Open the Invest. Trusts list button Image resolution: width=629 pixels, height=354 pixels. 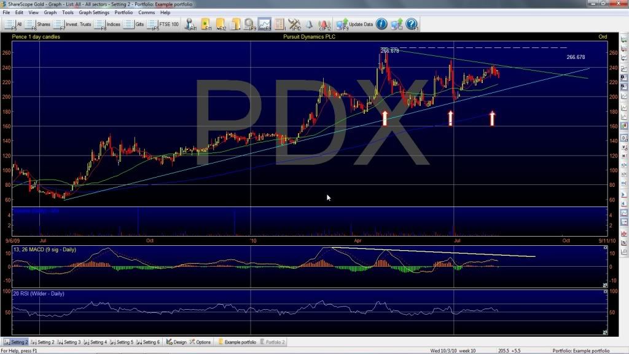click(x=72, y=25)
